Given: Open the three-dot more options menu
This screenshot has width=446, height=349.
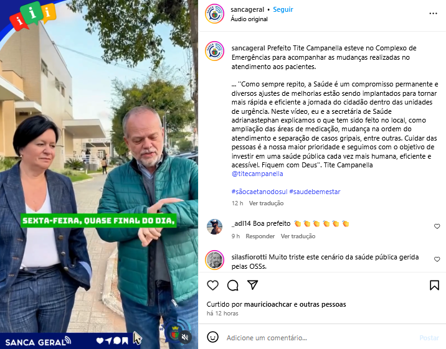Looking at the screenshot, I should coord(433,13).
